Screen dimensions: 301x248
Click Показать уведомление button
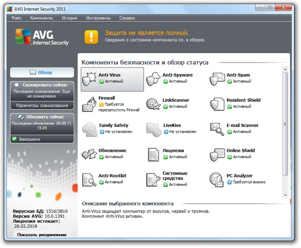pos(42,235)
